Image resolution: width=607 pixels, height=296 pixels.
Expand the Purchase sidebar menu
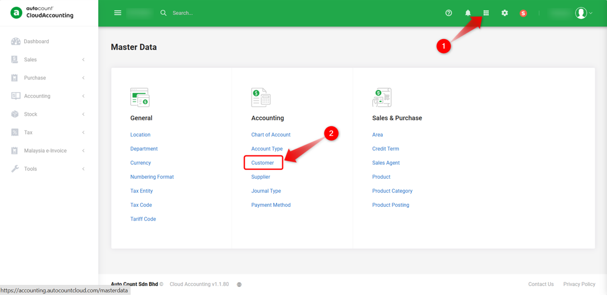click(x=49, y=78)
